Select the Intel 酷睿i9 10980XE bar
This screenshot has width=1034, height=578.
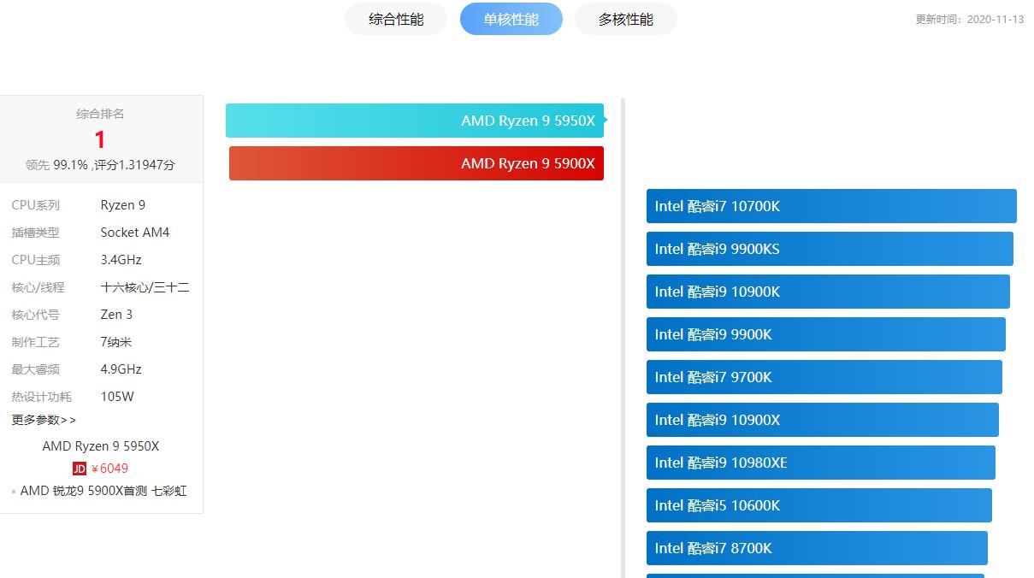(x=818, y=463)
